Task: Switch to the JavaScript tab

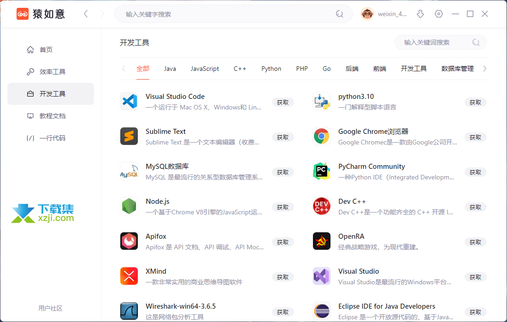Action: (x=205, y=69)
